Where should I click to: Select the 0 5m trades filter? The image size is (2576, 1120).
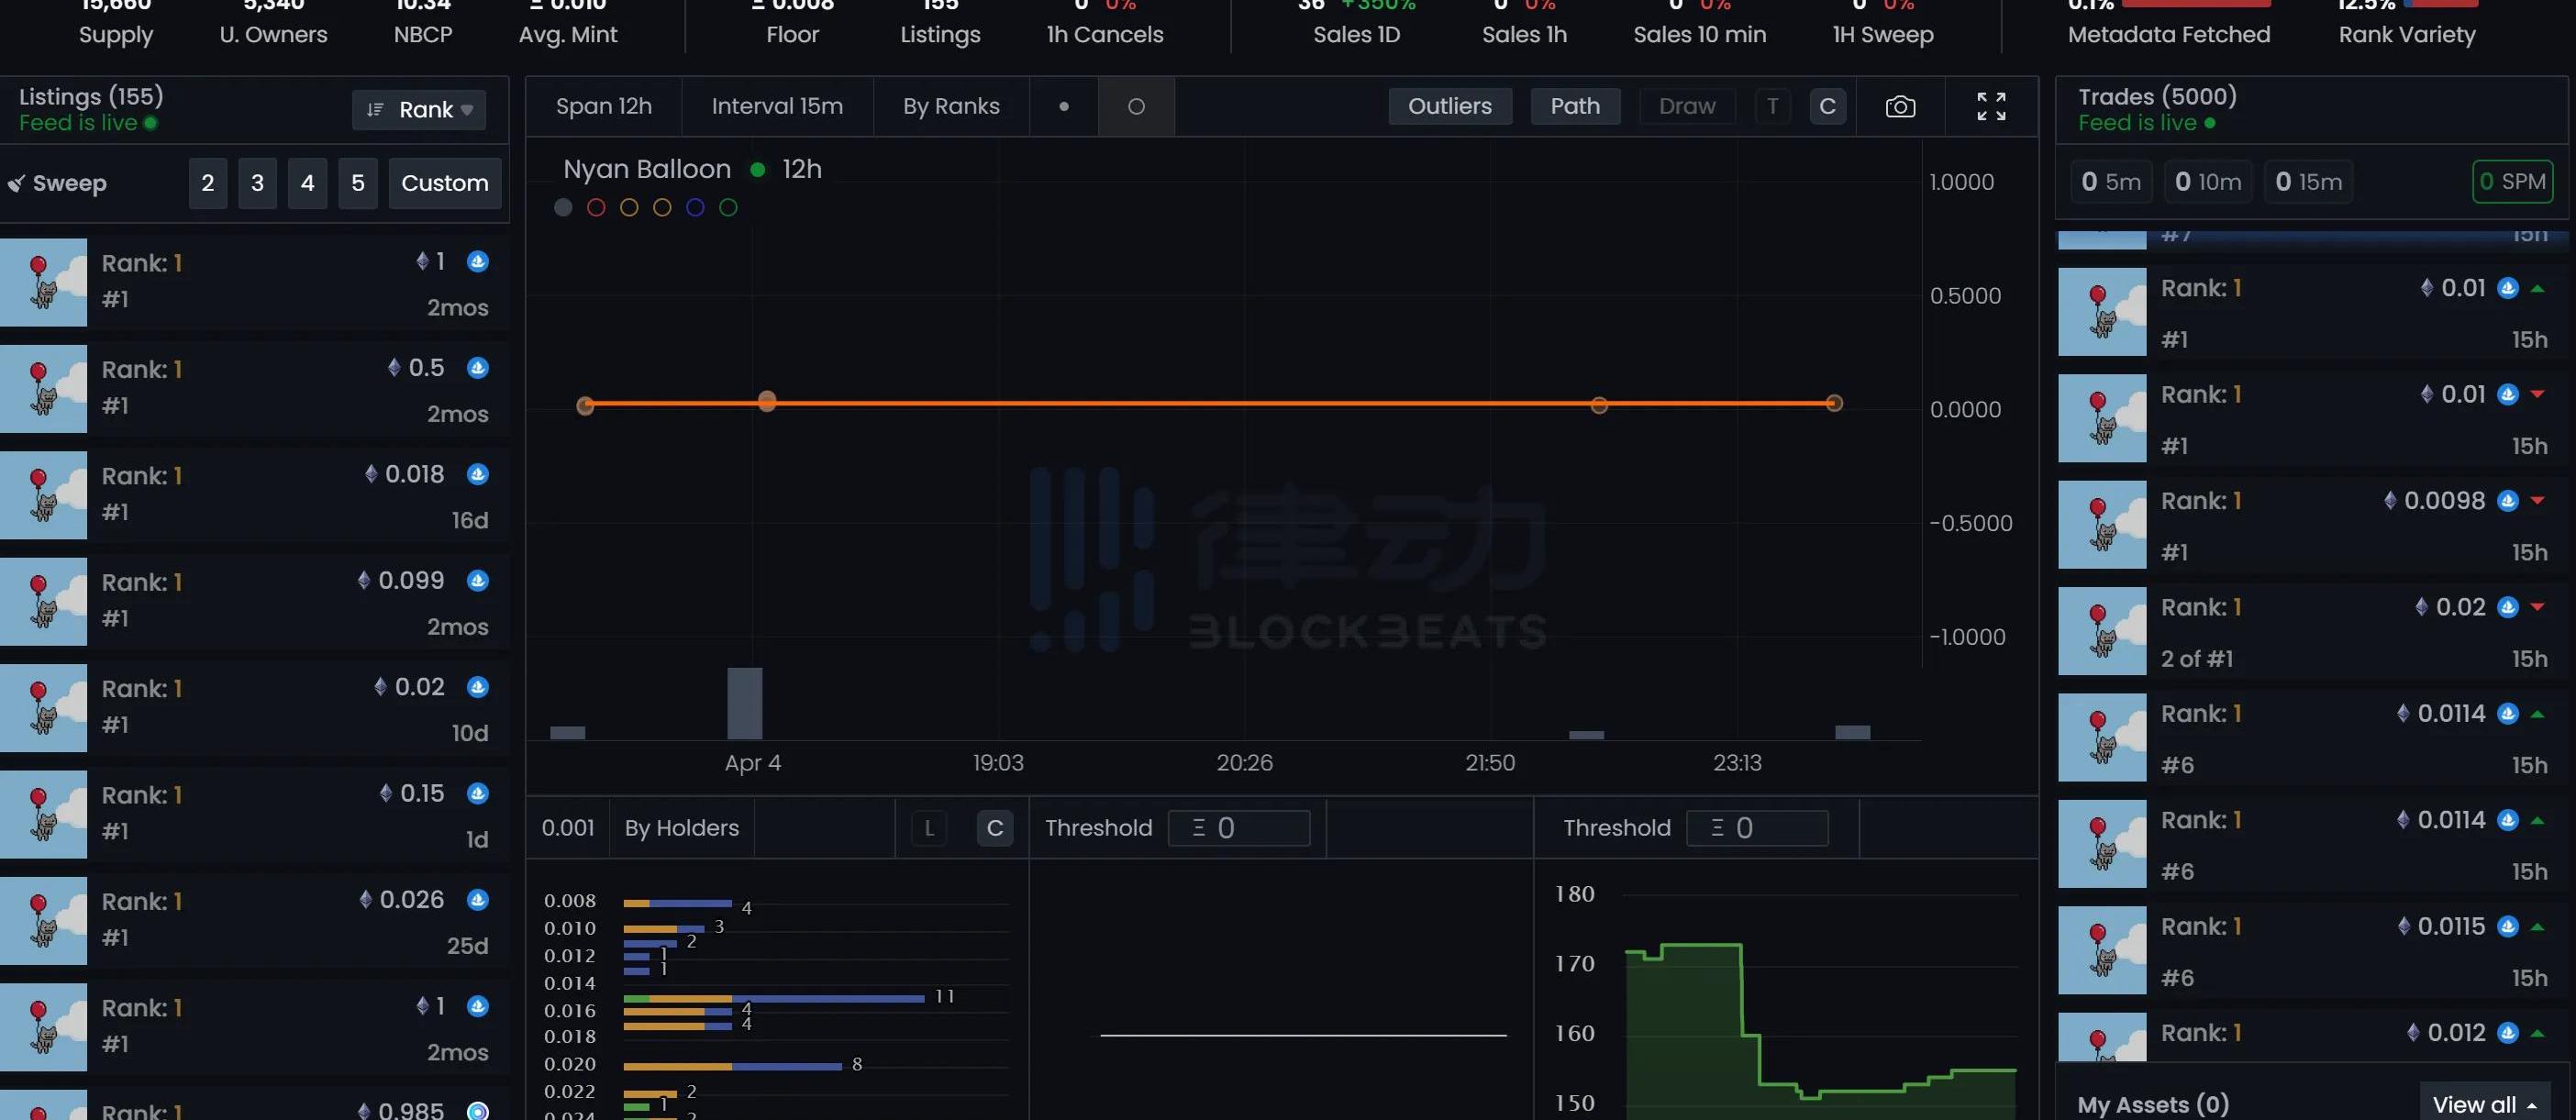coord(2111,182)
